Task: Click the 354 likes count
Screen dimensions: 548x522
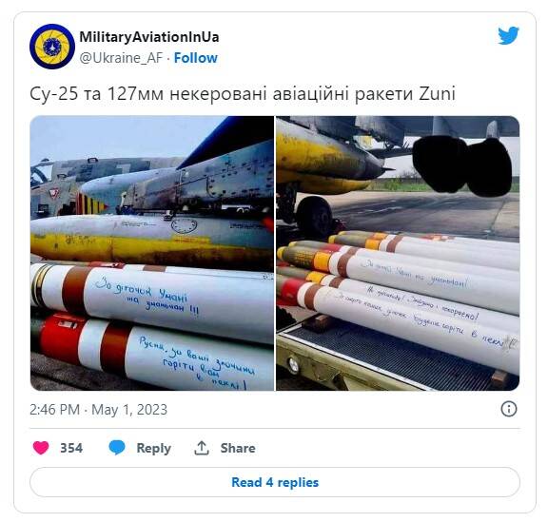Action: point(71,448)
